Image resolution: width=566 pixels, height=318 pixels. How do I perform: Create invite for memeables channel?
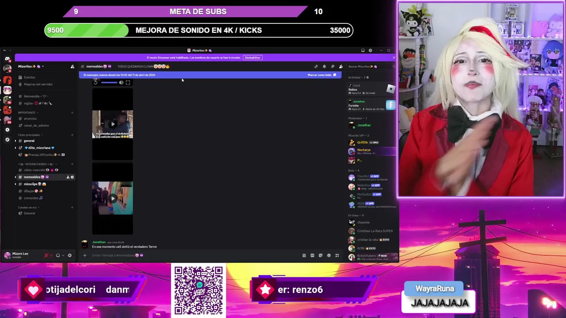(68, 177)
